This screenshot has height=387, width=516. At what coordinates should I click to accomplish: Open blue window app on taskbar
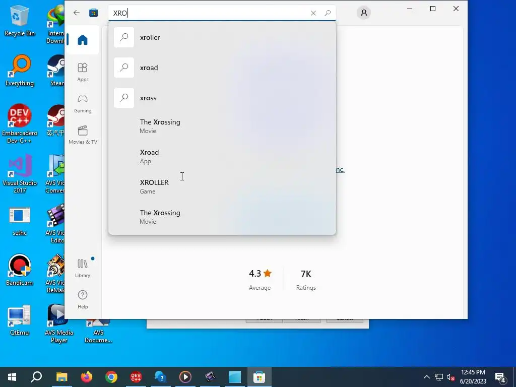235,377
